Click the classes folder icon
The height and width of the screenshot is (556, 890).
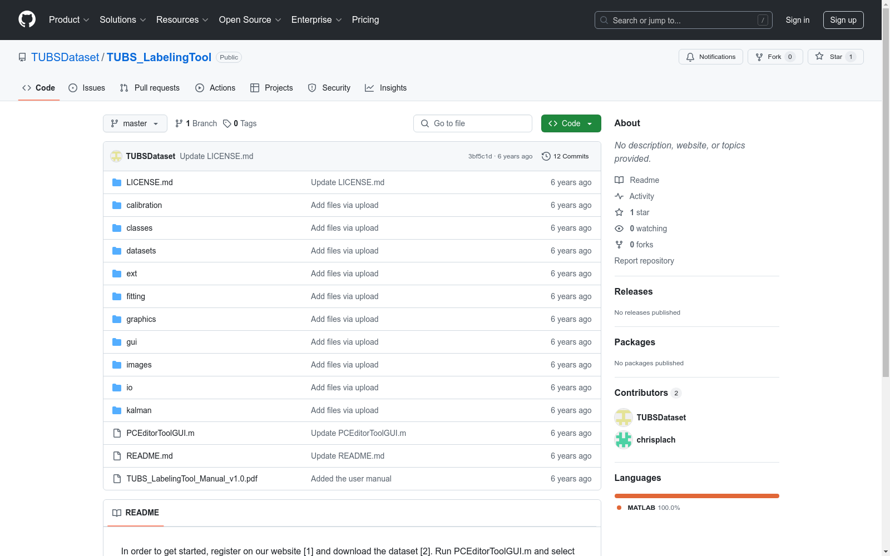click(117, 228)
